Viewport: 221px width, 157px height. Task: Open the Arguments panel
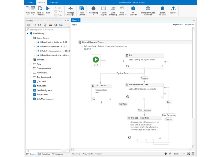pos(88,154)
